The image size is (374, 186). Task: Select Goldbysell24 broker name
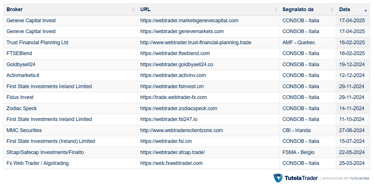click(21, 64)
